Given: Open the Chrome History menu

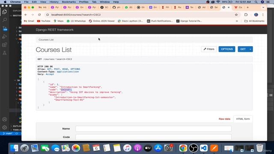Looking at the screenshot, I should coord(54,2).
